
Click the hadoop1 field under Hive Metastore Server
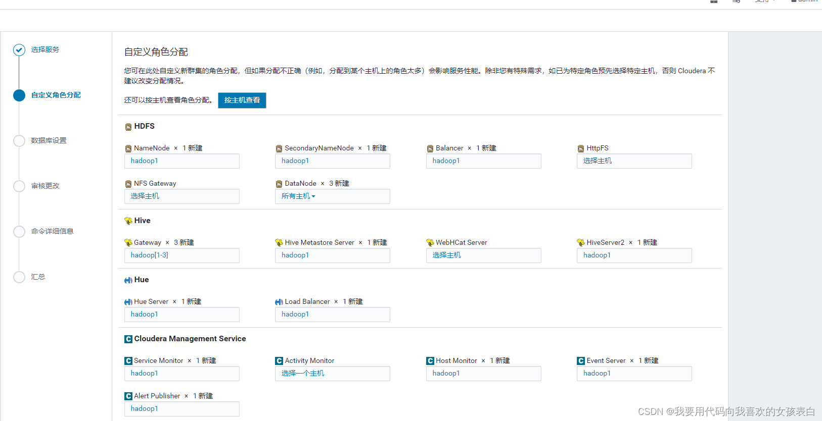[333, 255]
